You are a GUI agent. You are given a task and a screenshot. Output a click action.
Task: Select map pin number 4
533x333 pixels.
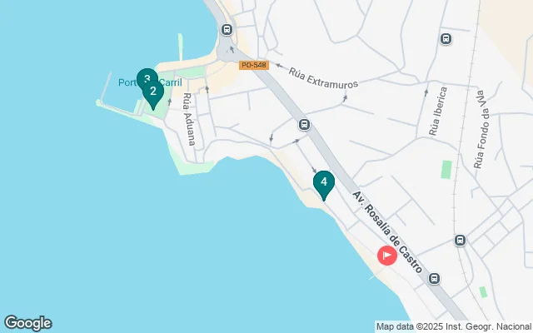click(324, 185)
